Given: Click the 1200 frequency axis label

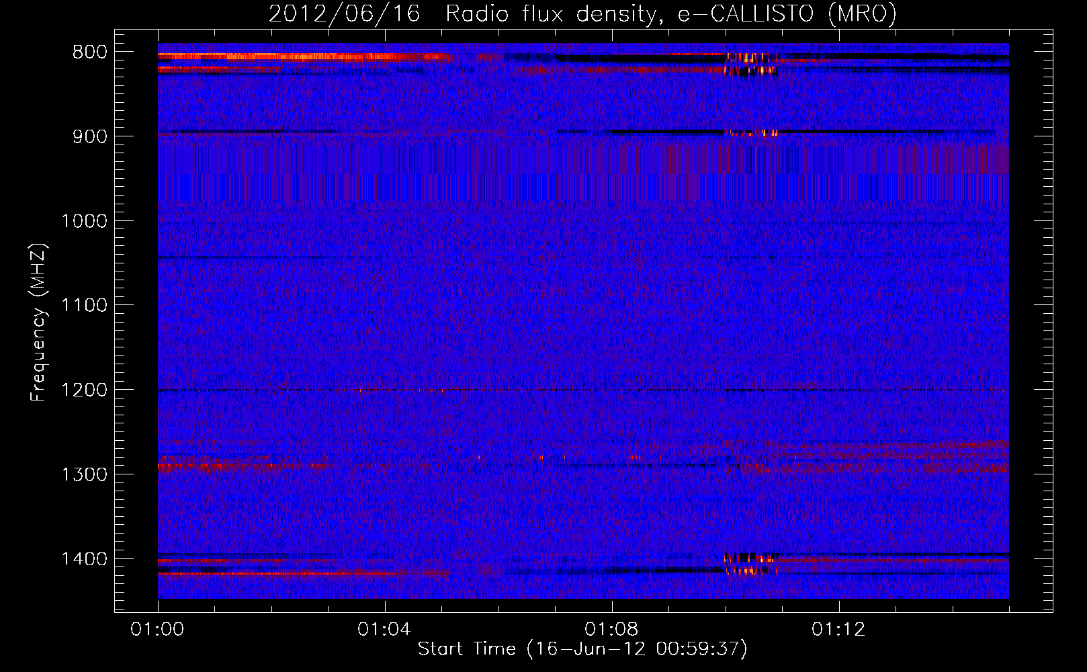Looking at the screenshot, I should coord(84,390).
